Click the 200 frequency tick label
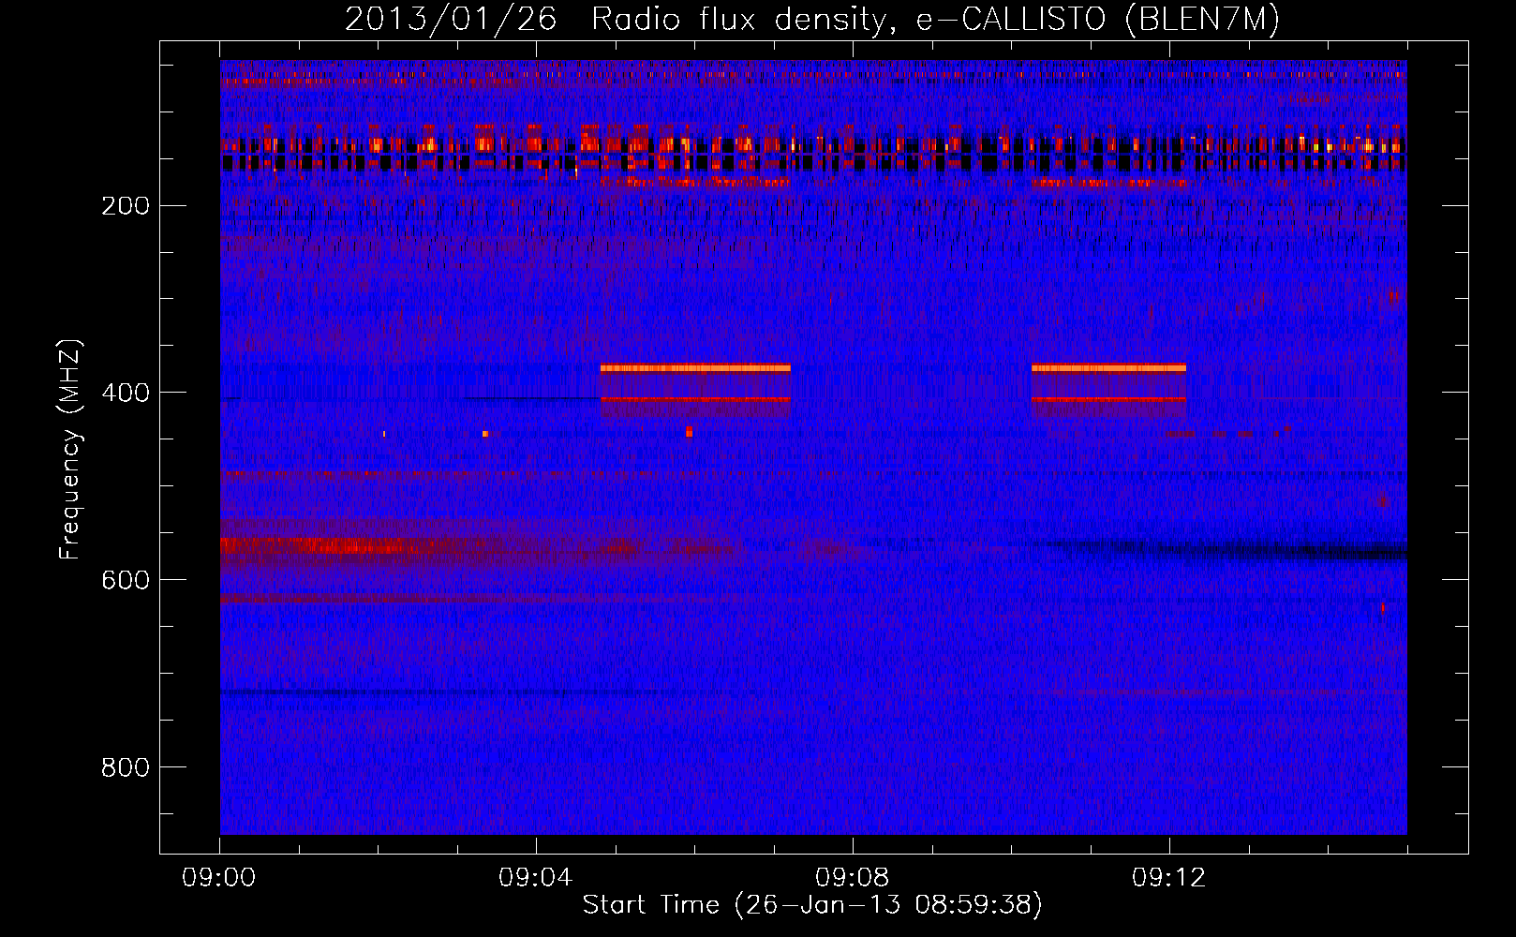Image resolution: width=1516 pixels, height=937 pixels. (x=126, y=205)
